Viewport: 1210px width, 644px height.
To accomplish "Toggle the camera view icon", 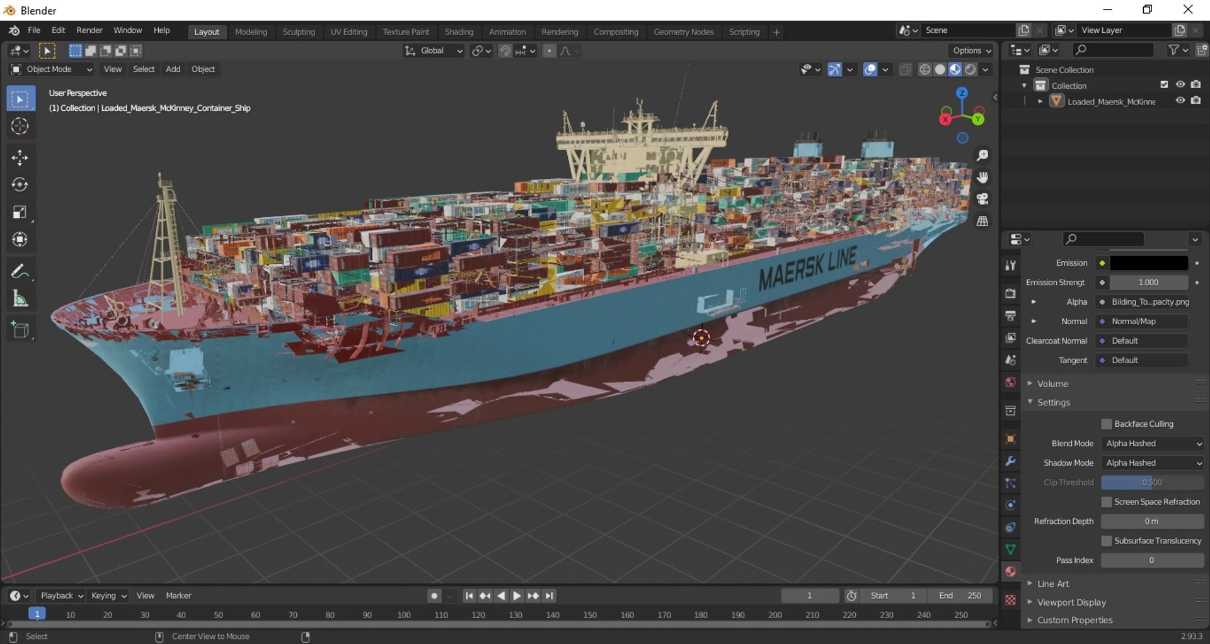I will coord(982,200).
